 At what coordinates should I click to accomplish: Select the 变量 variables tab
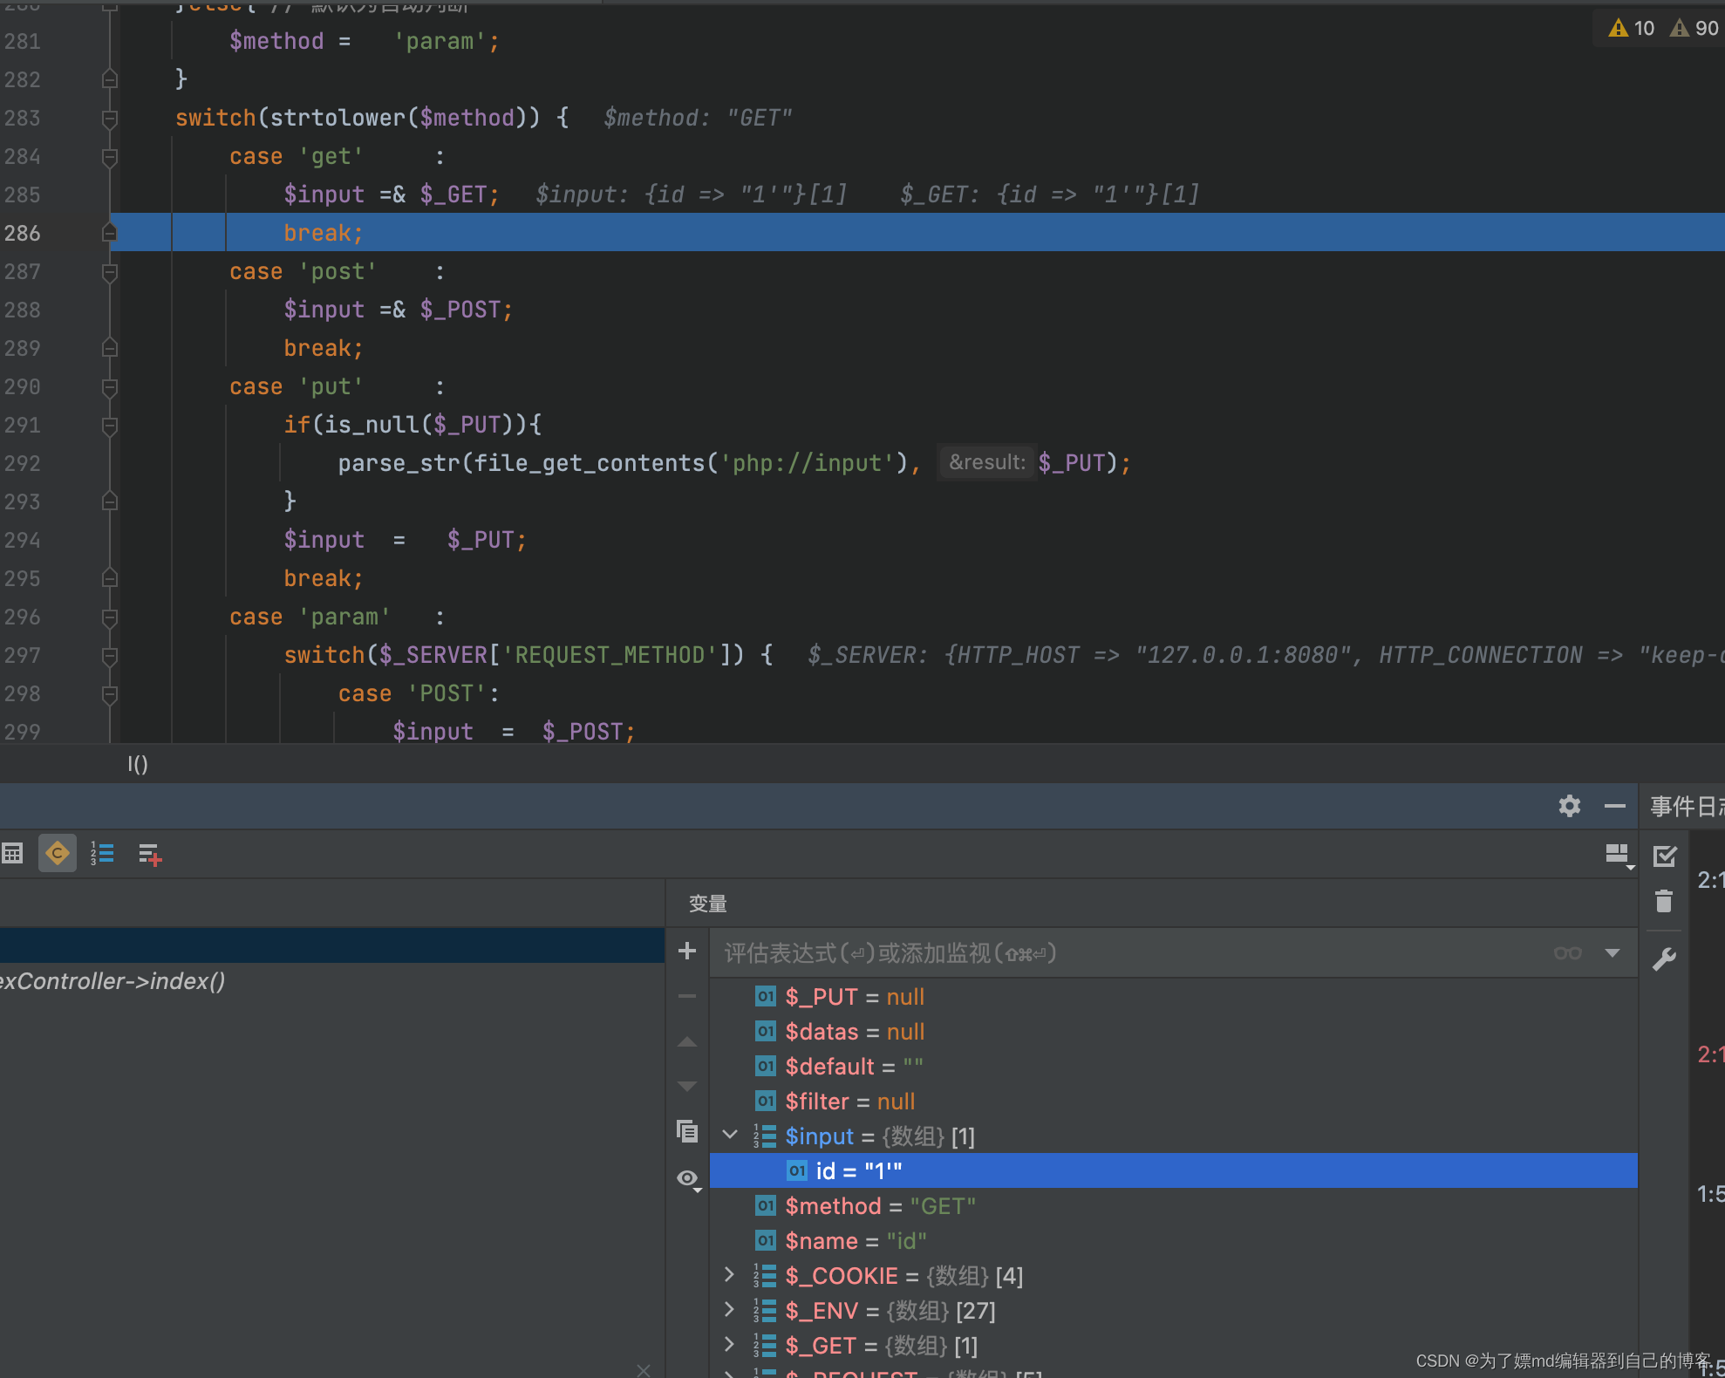707,904
